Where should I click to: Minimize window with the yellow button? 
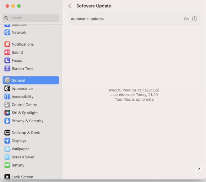13,6
